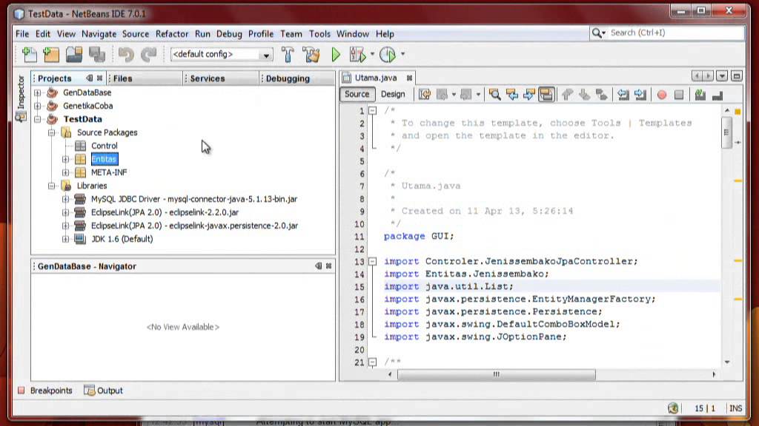
Task: Open the File menu
Action: tap(22, 34)
